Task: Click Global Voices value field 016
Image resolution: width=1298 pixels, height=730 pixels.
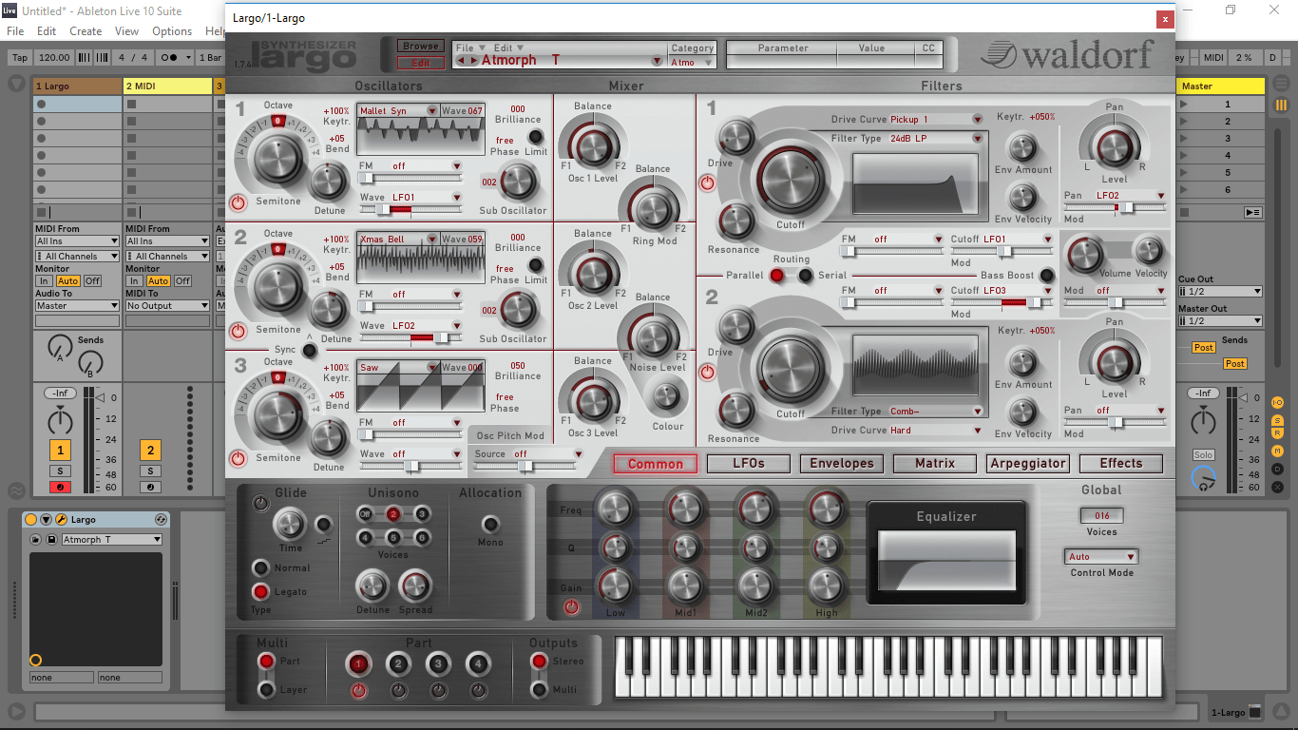Action: point(1101,515)
